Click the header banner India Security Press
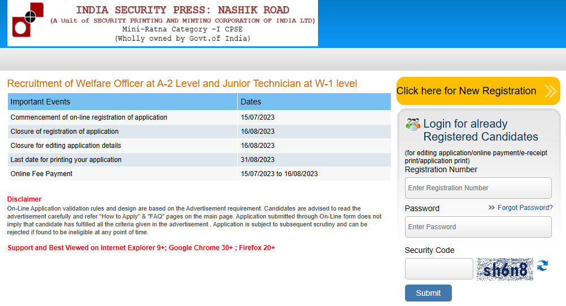The image size is (566, 306). 163,23
